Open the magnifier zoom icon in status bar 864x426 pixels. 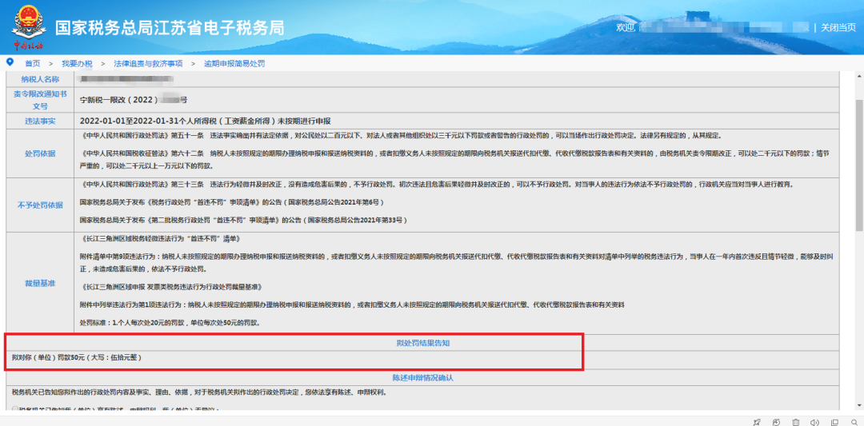pos(854,421)
